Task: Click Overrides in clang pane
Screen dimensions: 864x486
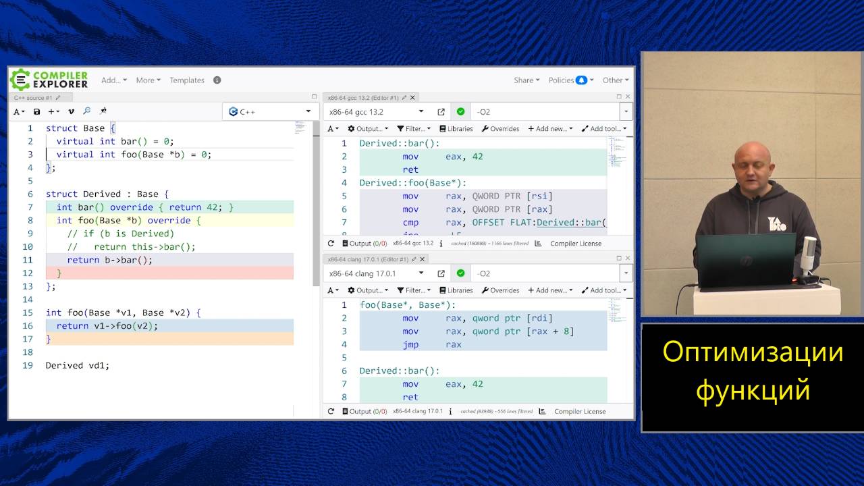Action: coord(500,290)
